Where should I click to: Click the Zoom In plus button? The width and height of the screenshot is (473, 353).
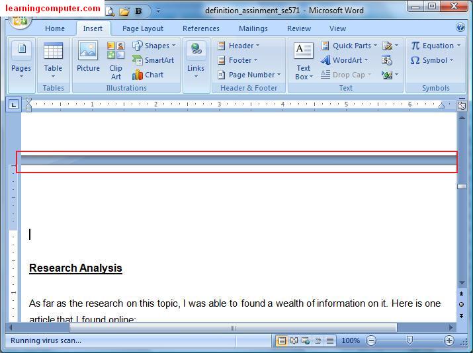click(x=449, y=340)
